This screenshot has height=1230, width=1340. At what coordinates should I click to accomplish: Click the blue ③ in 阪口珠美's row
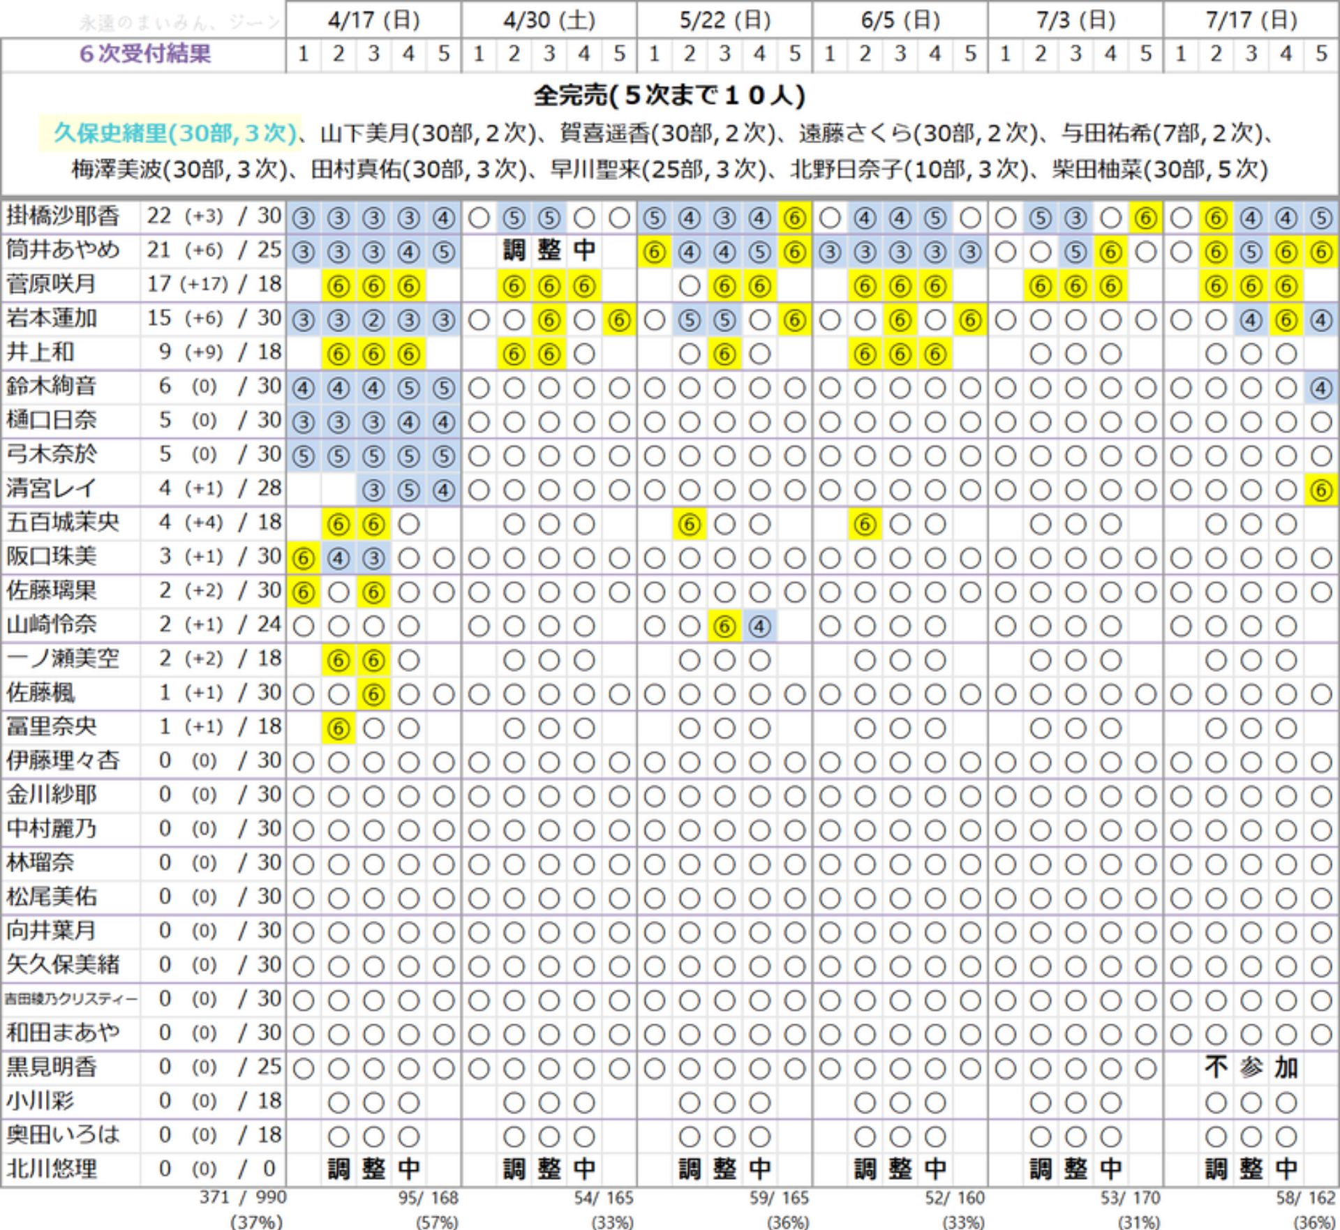point(373,559)
